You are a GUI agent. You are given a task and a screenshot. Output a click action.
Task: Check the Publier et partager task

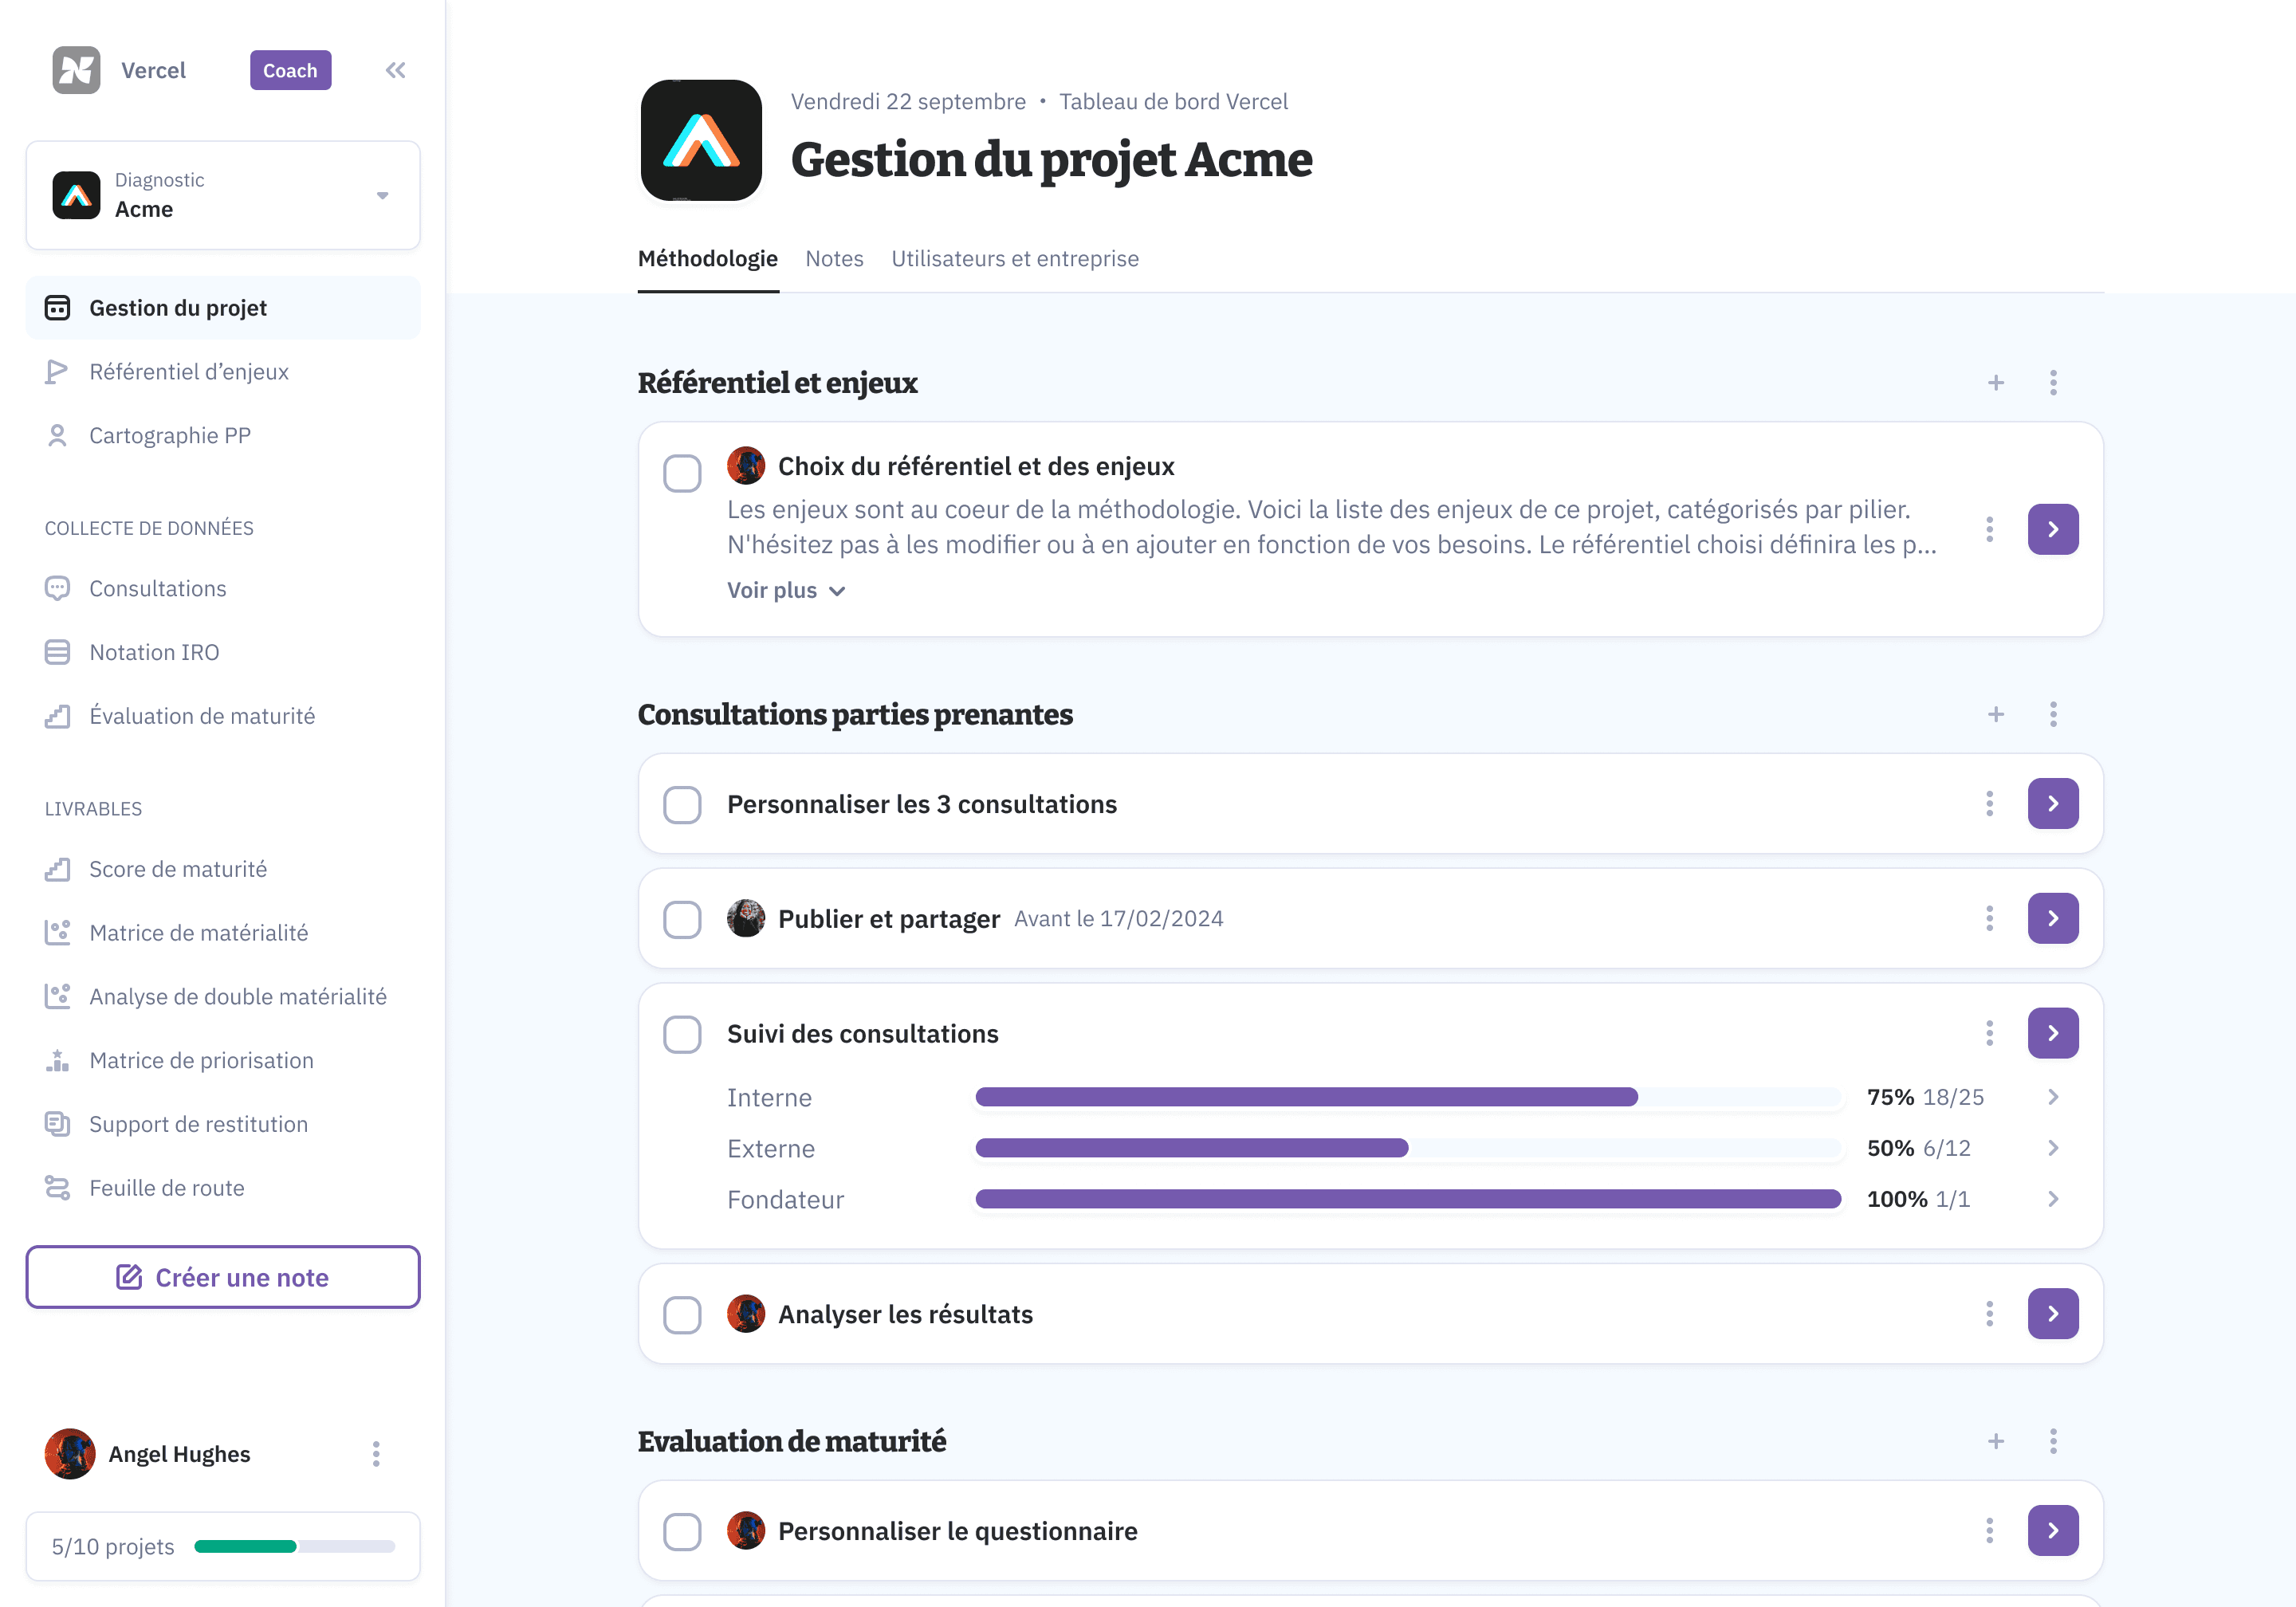pos(682,920)
